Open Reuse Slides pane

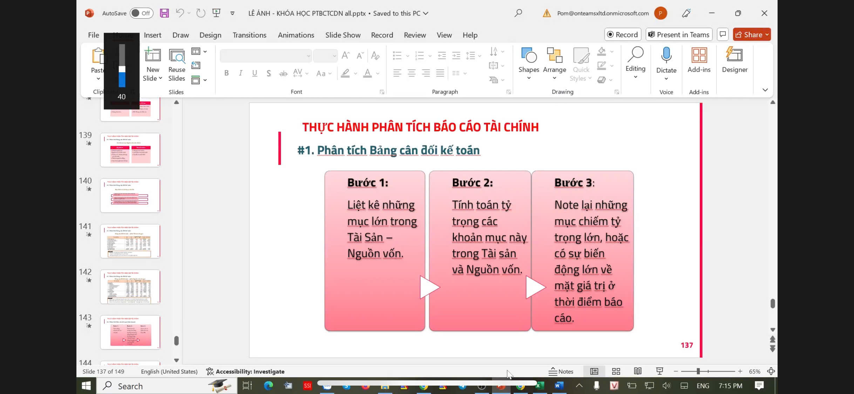(177, 65)
